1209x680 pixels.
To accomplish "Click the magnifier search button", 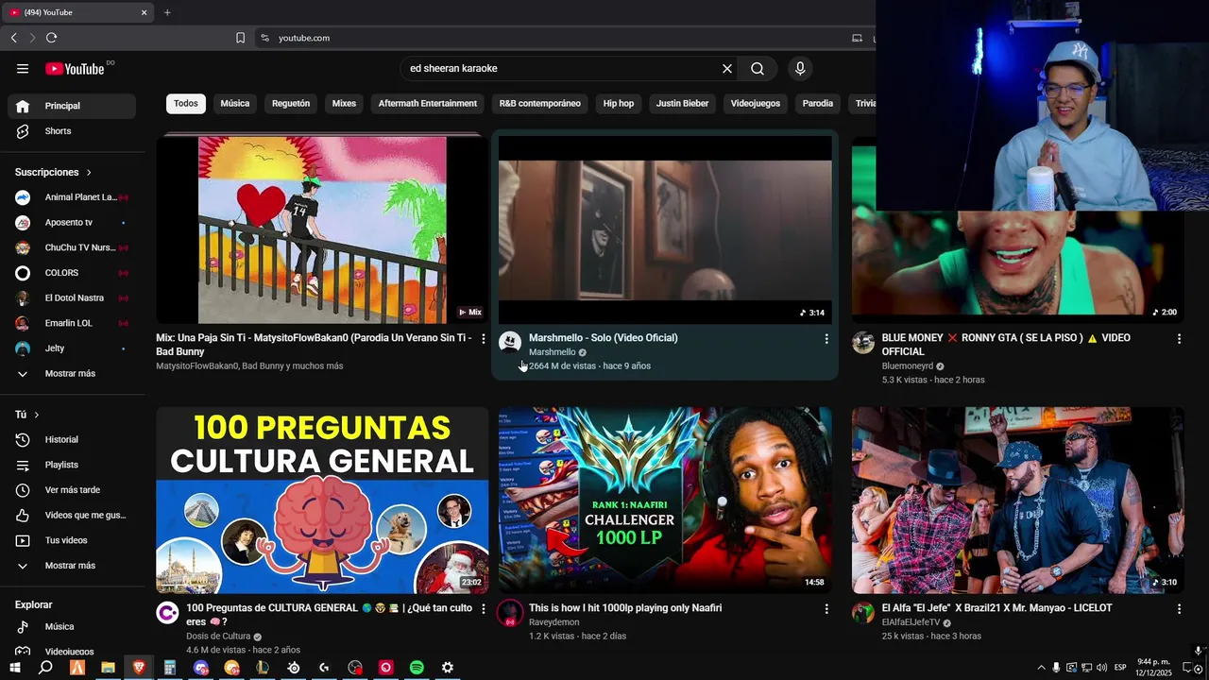I will coord(758,68).
